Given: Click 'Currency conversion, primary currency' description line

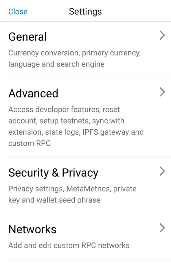Looking at the screenshot, I should tap(74, 53).
